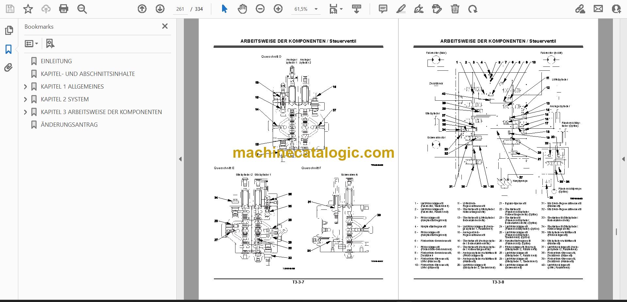
Task: Zoom out with the minus icon
Action: coord(260,9)
